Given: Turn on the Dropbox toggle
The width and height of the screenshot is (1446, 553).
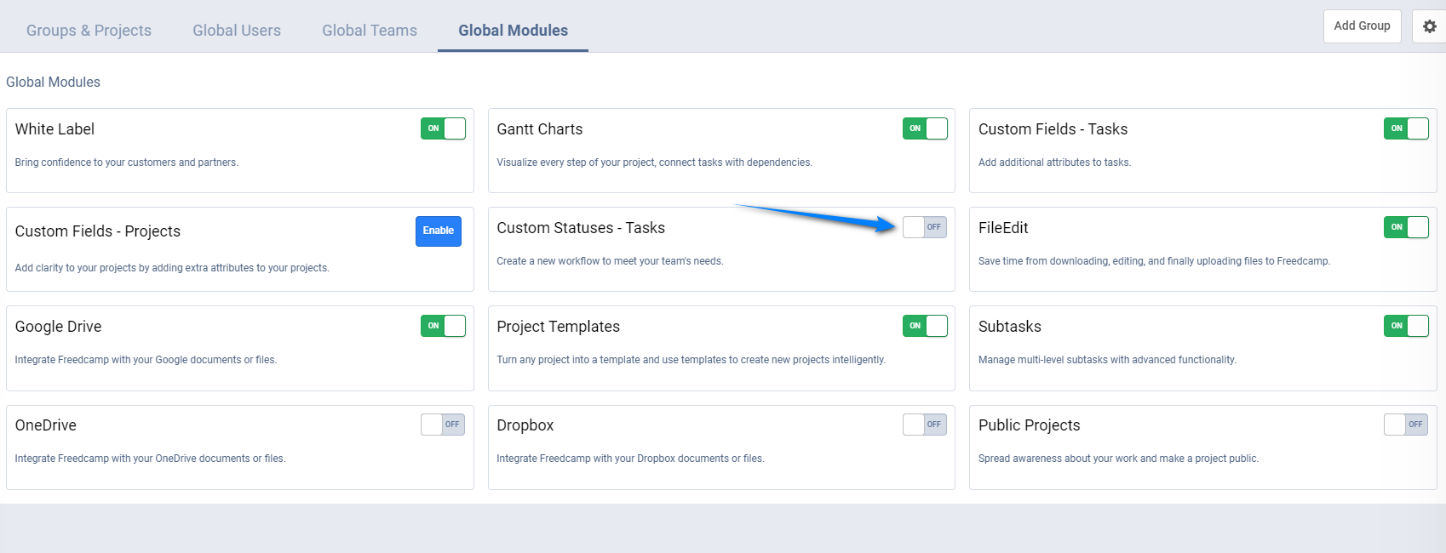Looking at the screenshot, I should pyautogui.click(x=925, y=425).
